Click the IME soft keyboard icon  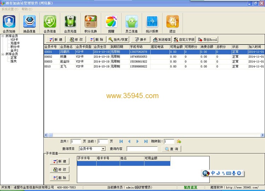(229, 173)
